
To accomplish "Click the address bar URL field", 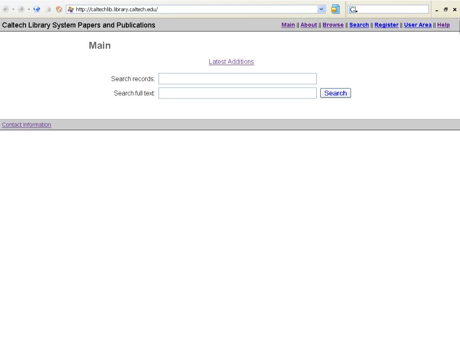I will coord(196,9).
